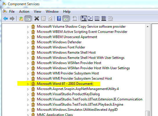The image size is (158, 116).
Task: Toggle the Show/Hide Action Pane button
Action: [x=66, y=18]
